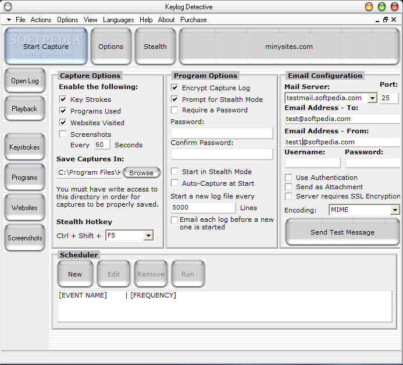Viewport: 403px width, 365px height.
Task: Enable the Require a Password checkbox
Action: click(174, 110)
